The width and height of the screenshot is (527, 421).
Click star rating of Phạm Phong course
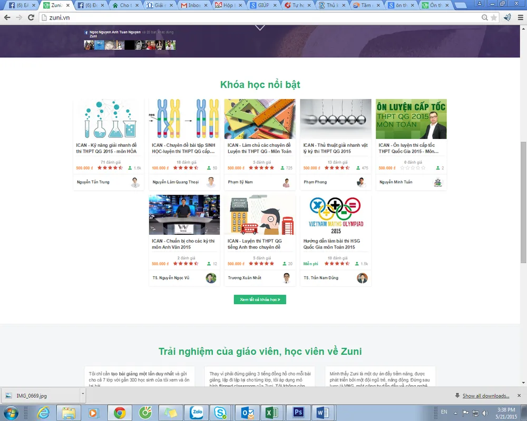tap(337, 168)
